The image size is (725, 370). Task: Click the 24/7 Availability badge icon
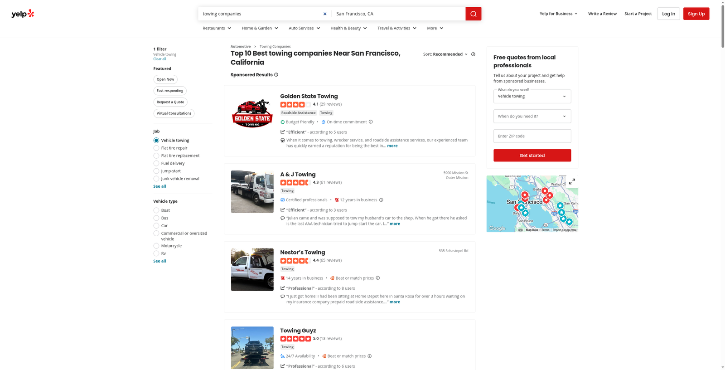click(x=283, y=356)
